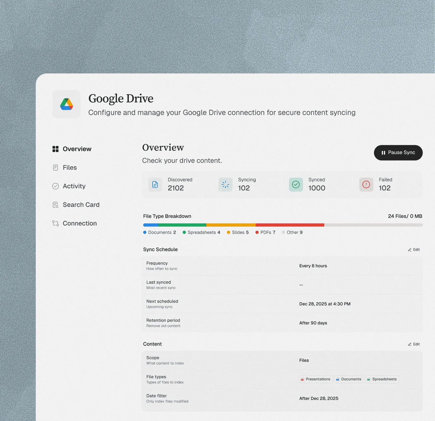
Task: Click the Slides 5 legend entry
Action: click(238, 232)
